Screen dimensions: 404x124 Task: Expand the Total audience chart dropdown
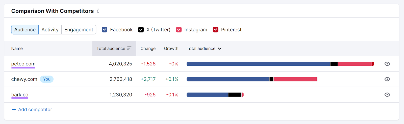click(x=220, y=49)
